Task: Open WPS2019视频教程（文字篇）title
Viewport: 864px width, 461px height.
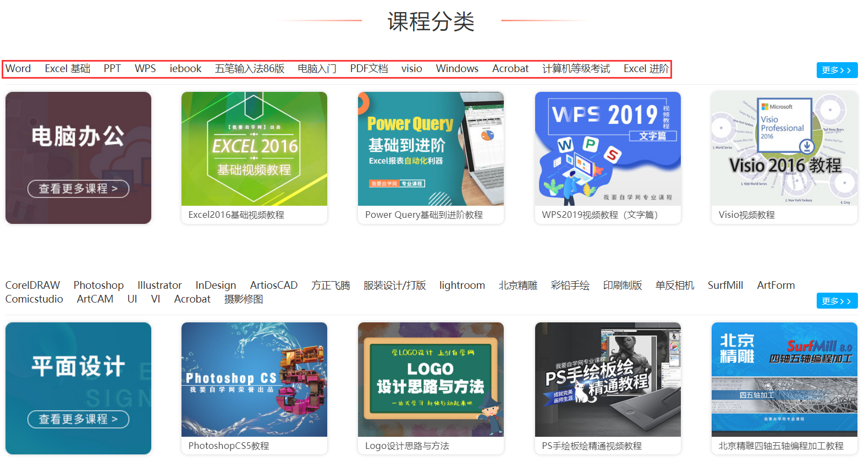Action: coord(600,215)
